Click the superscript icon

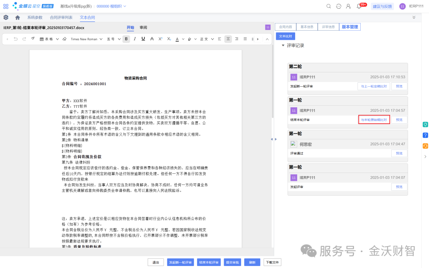[160, 39]
